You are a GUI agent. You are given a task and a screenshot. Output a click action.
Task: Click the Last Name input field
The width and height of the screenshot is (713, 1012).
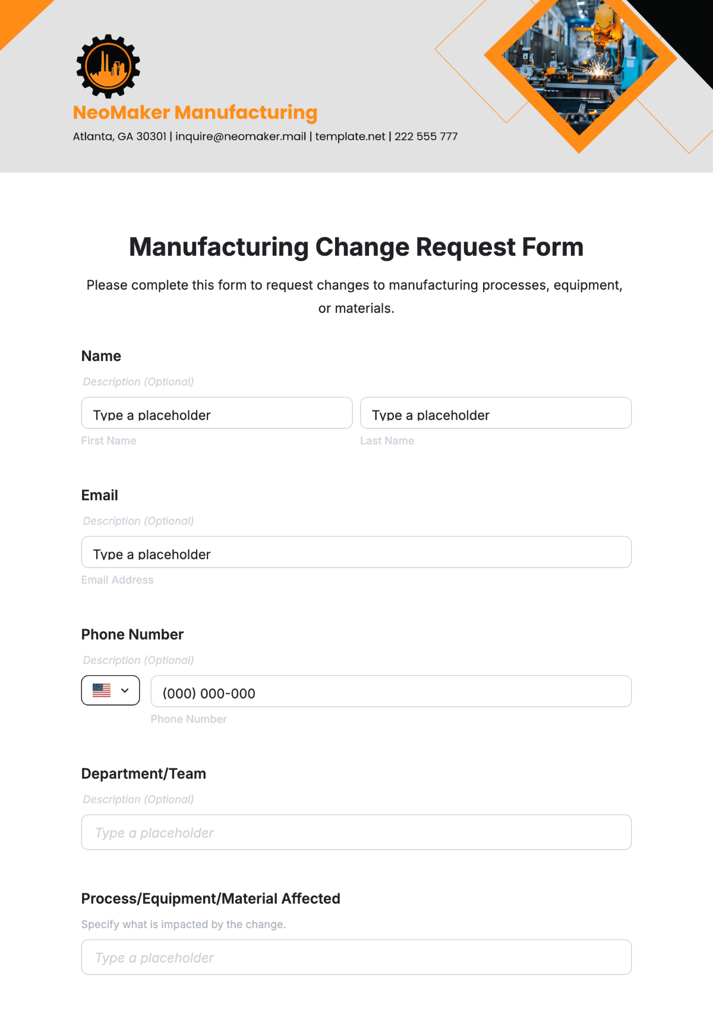coord(496,413)
